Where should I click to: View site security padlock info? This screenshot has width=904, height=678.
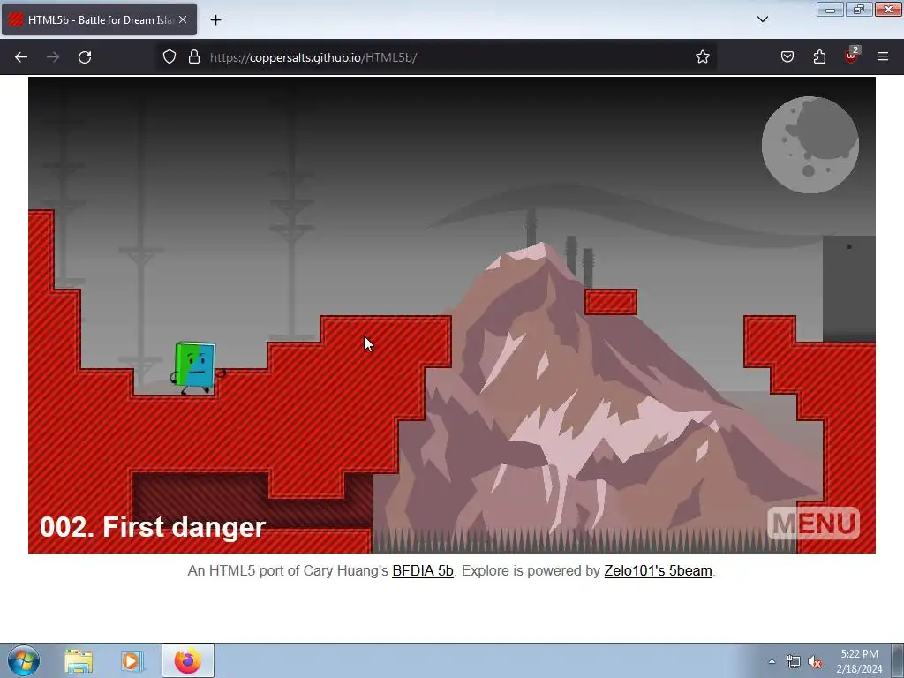point(194,57)
